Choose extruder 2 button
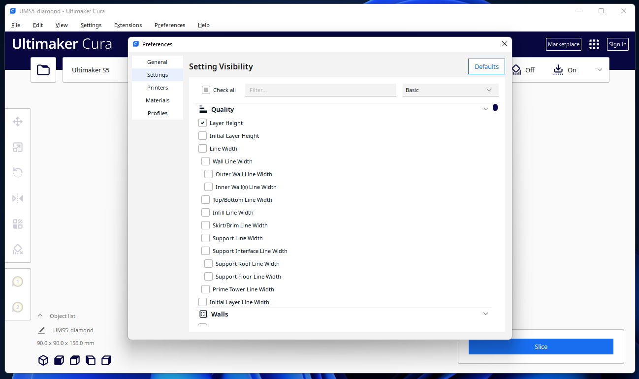The width and height of the screenshot is (639, 379). click(x=18, y=307)
